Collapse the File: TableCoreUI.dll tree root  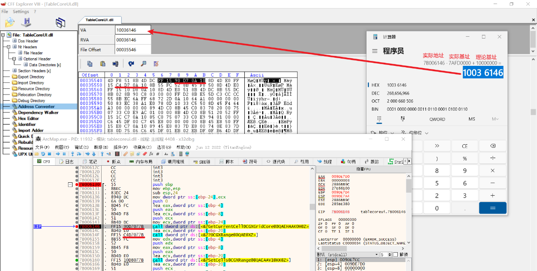pyautogui.click(x=3, y=35)
